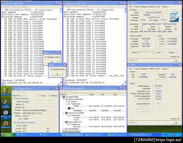183x143 pixels.
Task: Click the Voltages node icon in Hardware Monitor
Action: click(69, 102)
